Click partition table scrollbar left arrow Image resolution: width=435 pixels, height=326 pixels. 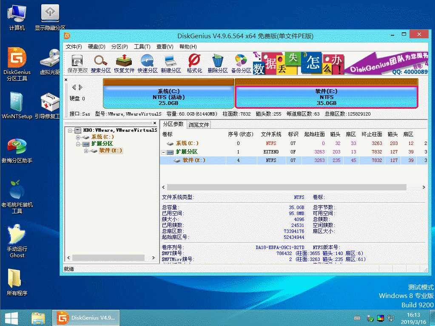(163, 187)
